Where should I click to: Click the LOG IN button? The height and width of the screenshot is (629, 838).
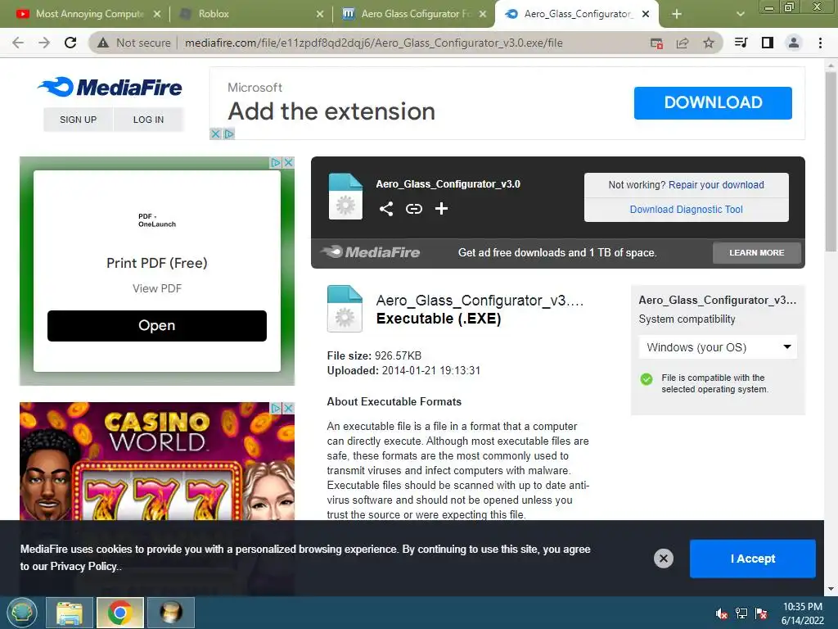[x=149, y=120]
